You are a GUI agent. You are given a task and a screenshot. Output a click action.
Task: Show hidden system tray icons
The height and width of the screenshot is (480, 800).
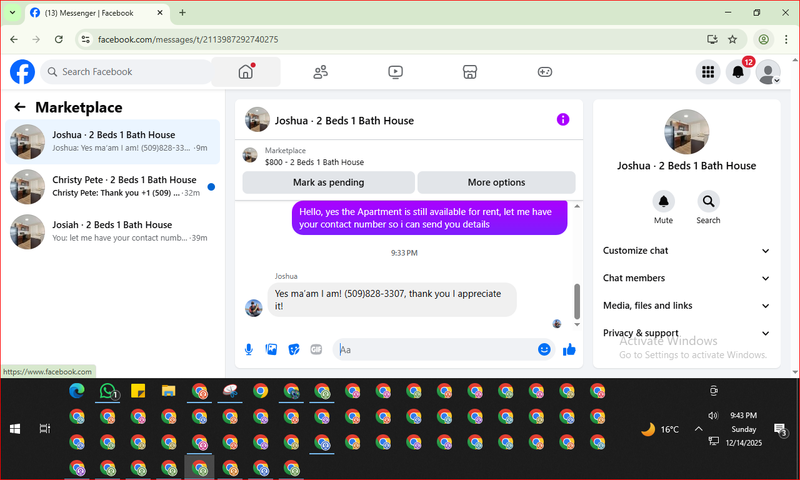coord(699,429)
